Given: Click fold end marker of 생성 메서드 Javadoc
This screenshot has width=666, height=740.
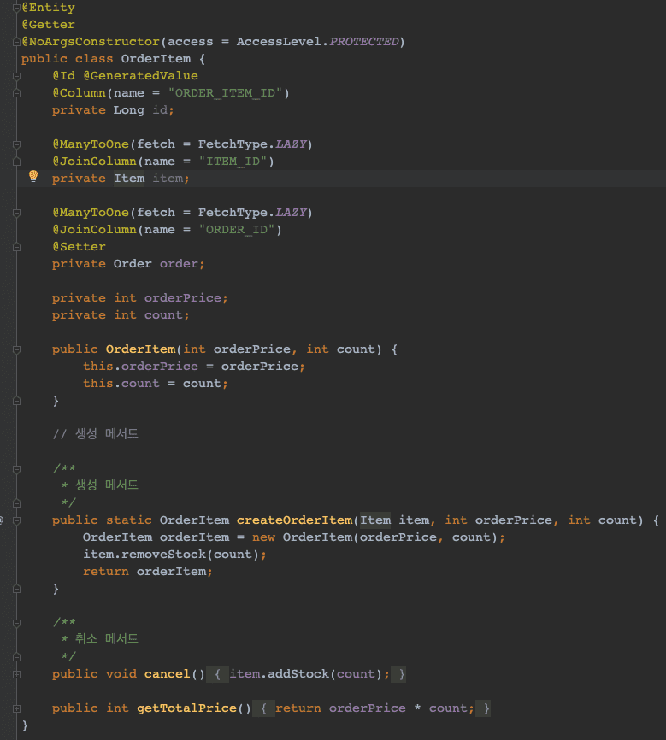Looking at the screenshot, I should click(16, 503).
